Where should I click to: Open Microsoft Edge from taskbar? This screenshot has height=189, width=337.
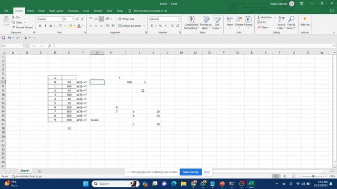point(174,184)
